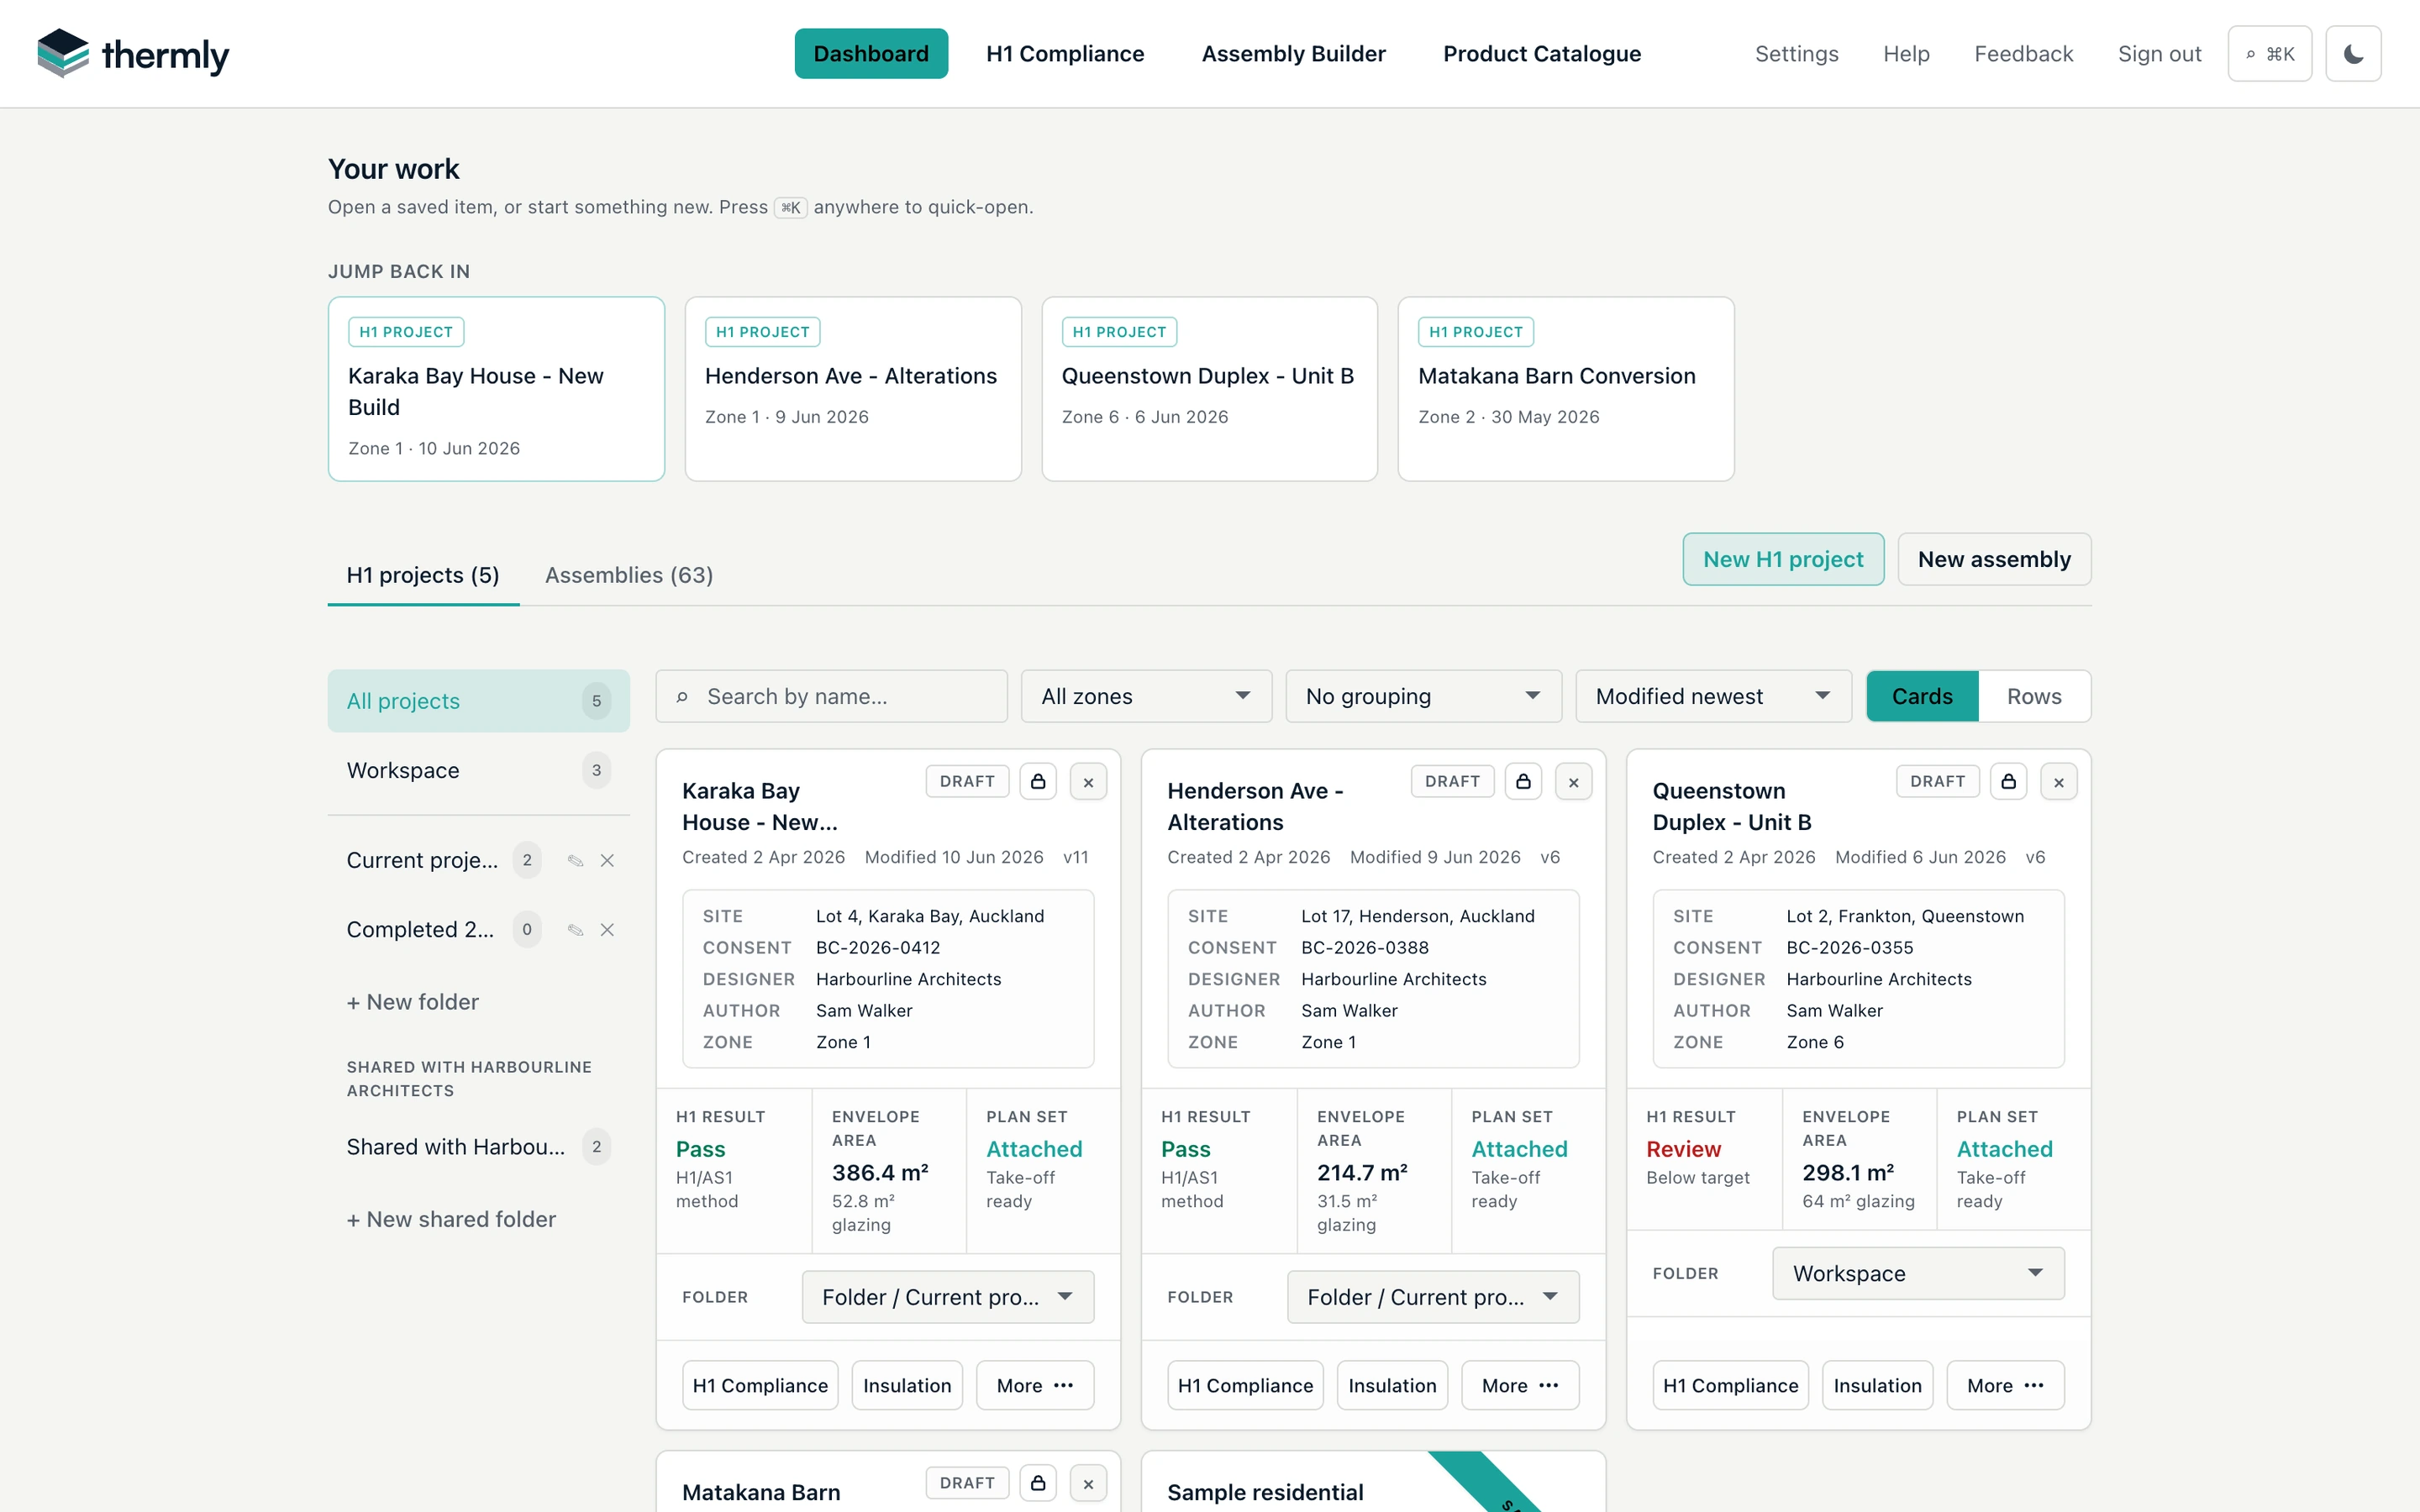Screen dimensions: 2420x1512
Task: Open Product Catalogue
Action: tap(1541, 54)
